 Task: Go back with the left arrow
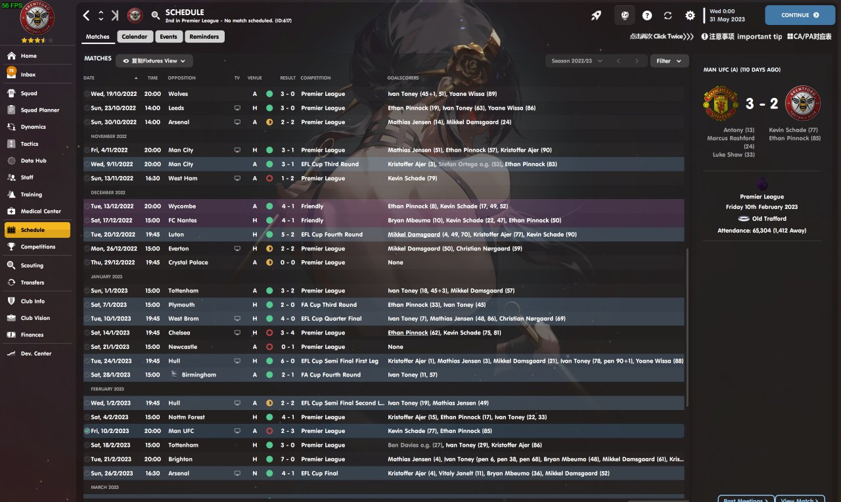tap(87, 15)
